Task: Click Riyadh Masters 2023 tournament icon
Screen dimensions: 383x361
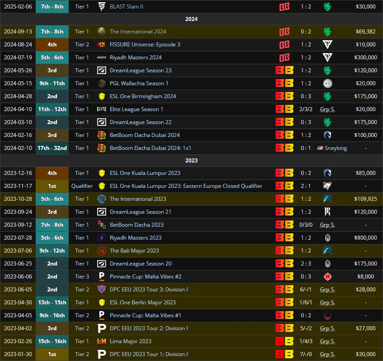Action: coord(102,238)
